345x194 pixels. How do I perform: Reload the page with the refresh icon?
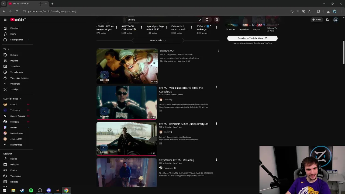(x=17, y=11)
